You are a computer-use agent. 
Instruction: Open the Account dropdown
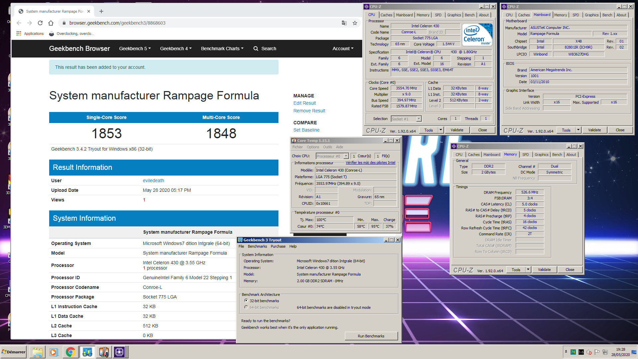coord(343,49)
